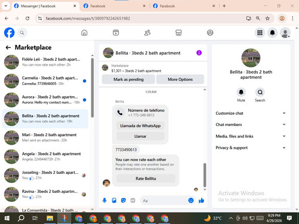Search within the Bellita conversation
The image size is (299, 224).
tap(260, 93)
